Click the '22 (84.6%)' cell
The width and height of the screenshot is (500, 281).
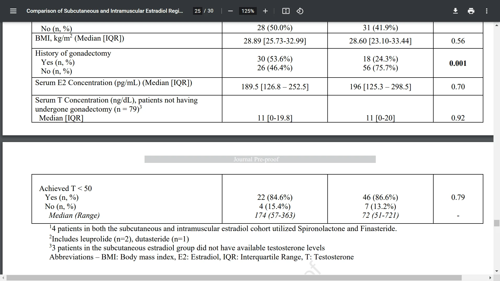pyautogui.click(x=275, y=197)
